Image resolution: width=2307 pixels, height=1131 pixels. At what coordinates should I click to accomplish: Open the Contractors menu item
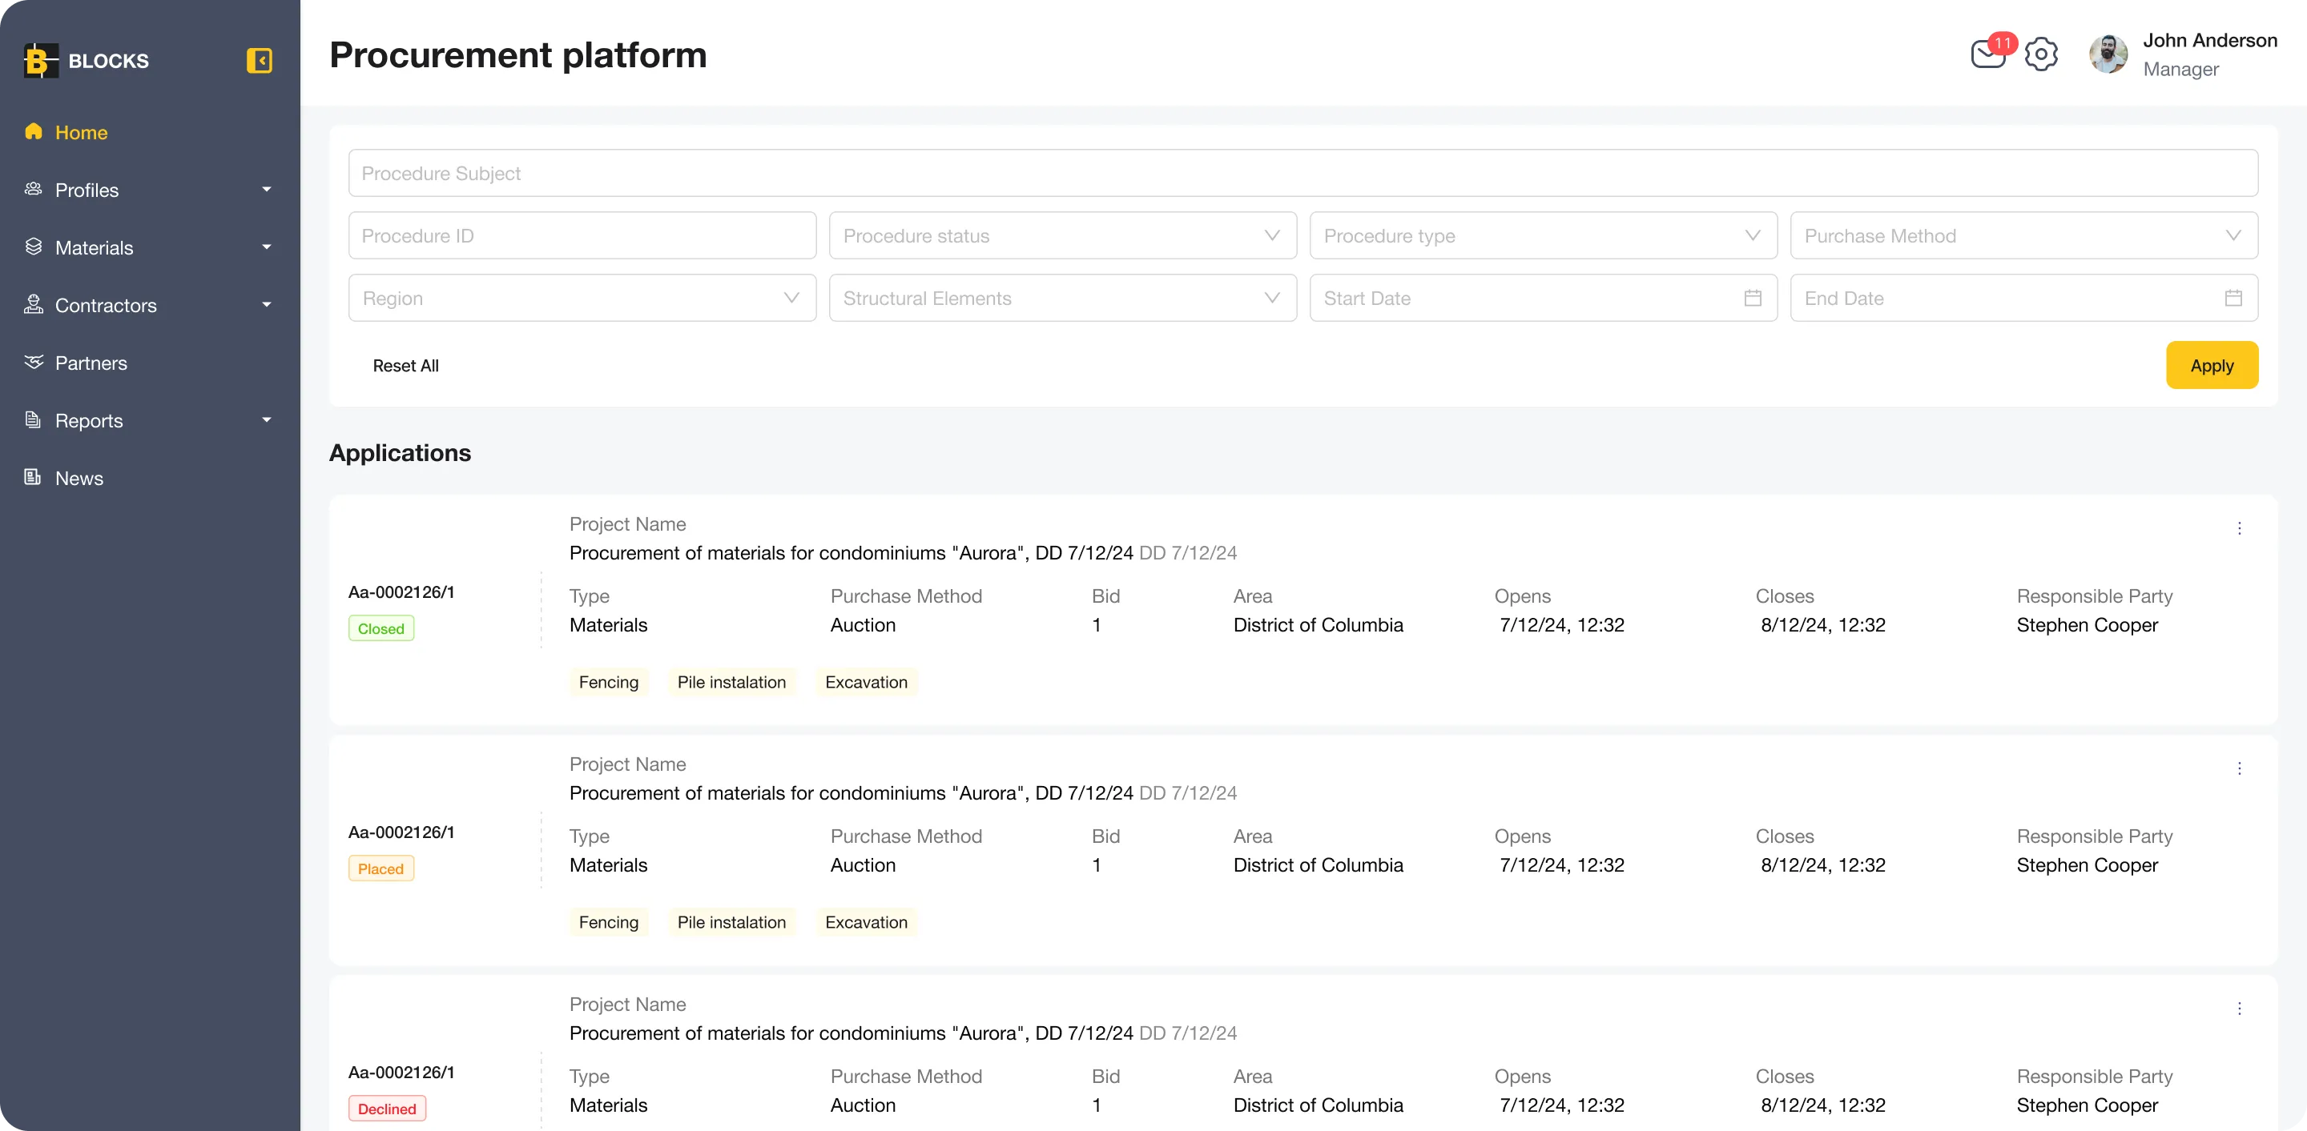106,305
